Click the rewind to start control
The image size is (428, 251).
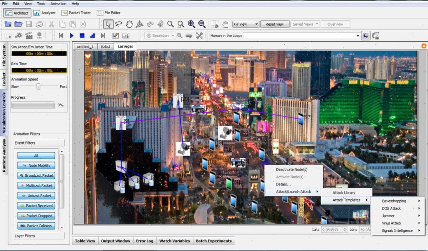coord(61,35)
